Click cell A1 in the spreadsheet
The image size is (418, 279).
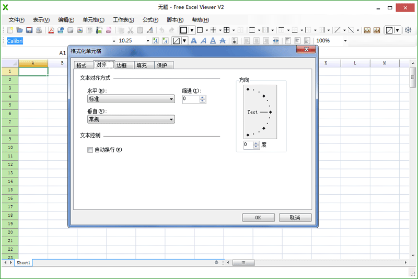[x=33, y=72]
